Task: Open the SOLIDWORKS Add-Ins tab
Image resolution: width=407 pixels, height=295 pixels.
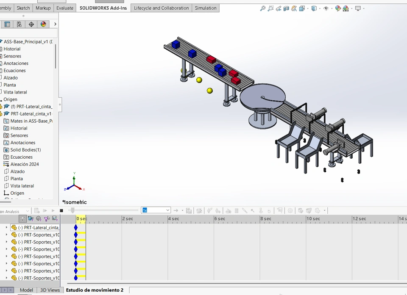Action: tap(103, 8)
